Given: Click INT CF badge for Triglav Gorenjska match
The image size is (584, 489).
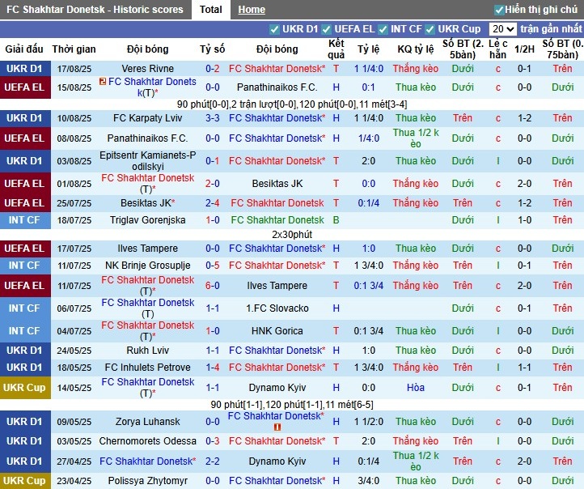Looking at the screenshot, I should coord(24,220).
